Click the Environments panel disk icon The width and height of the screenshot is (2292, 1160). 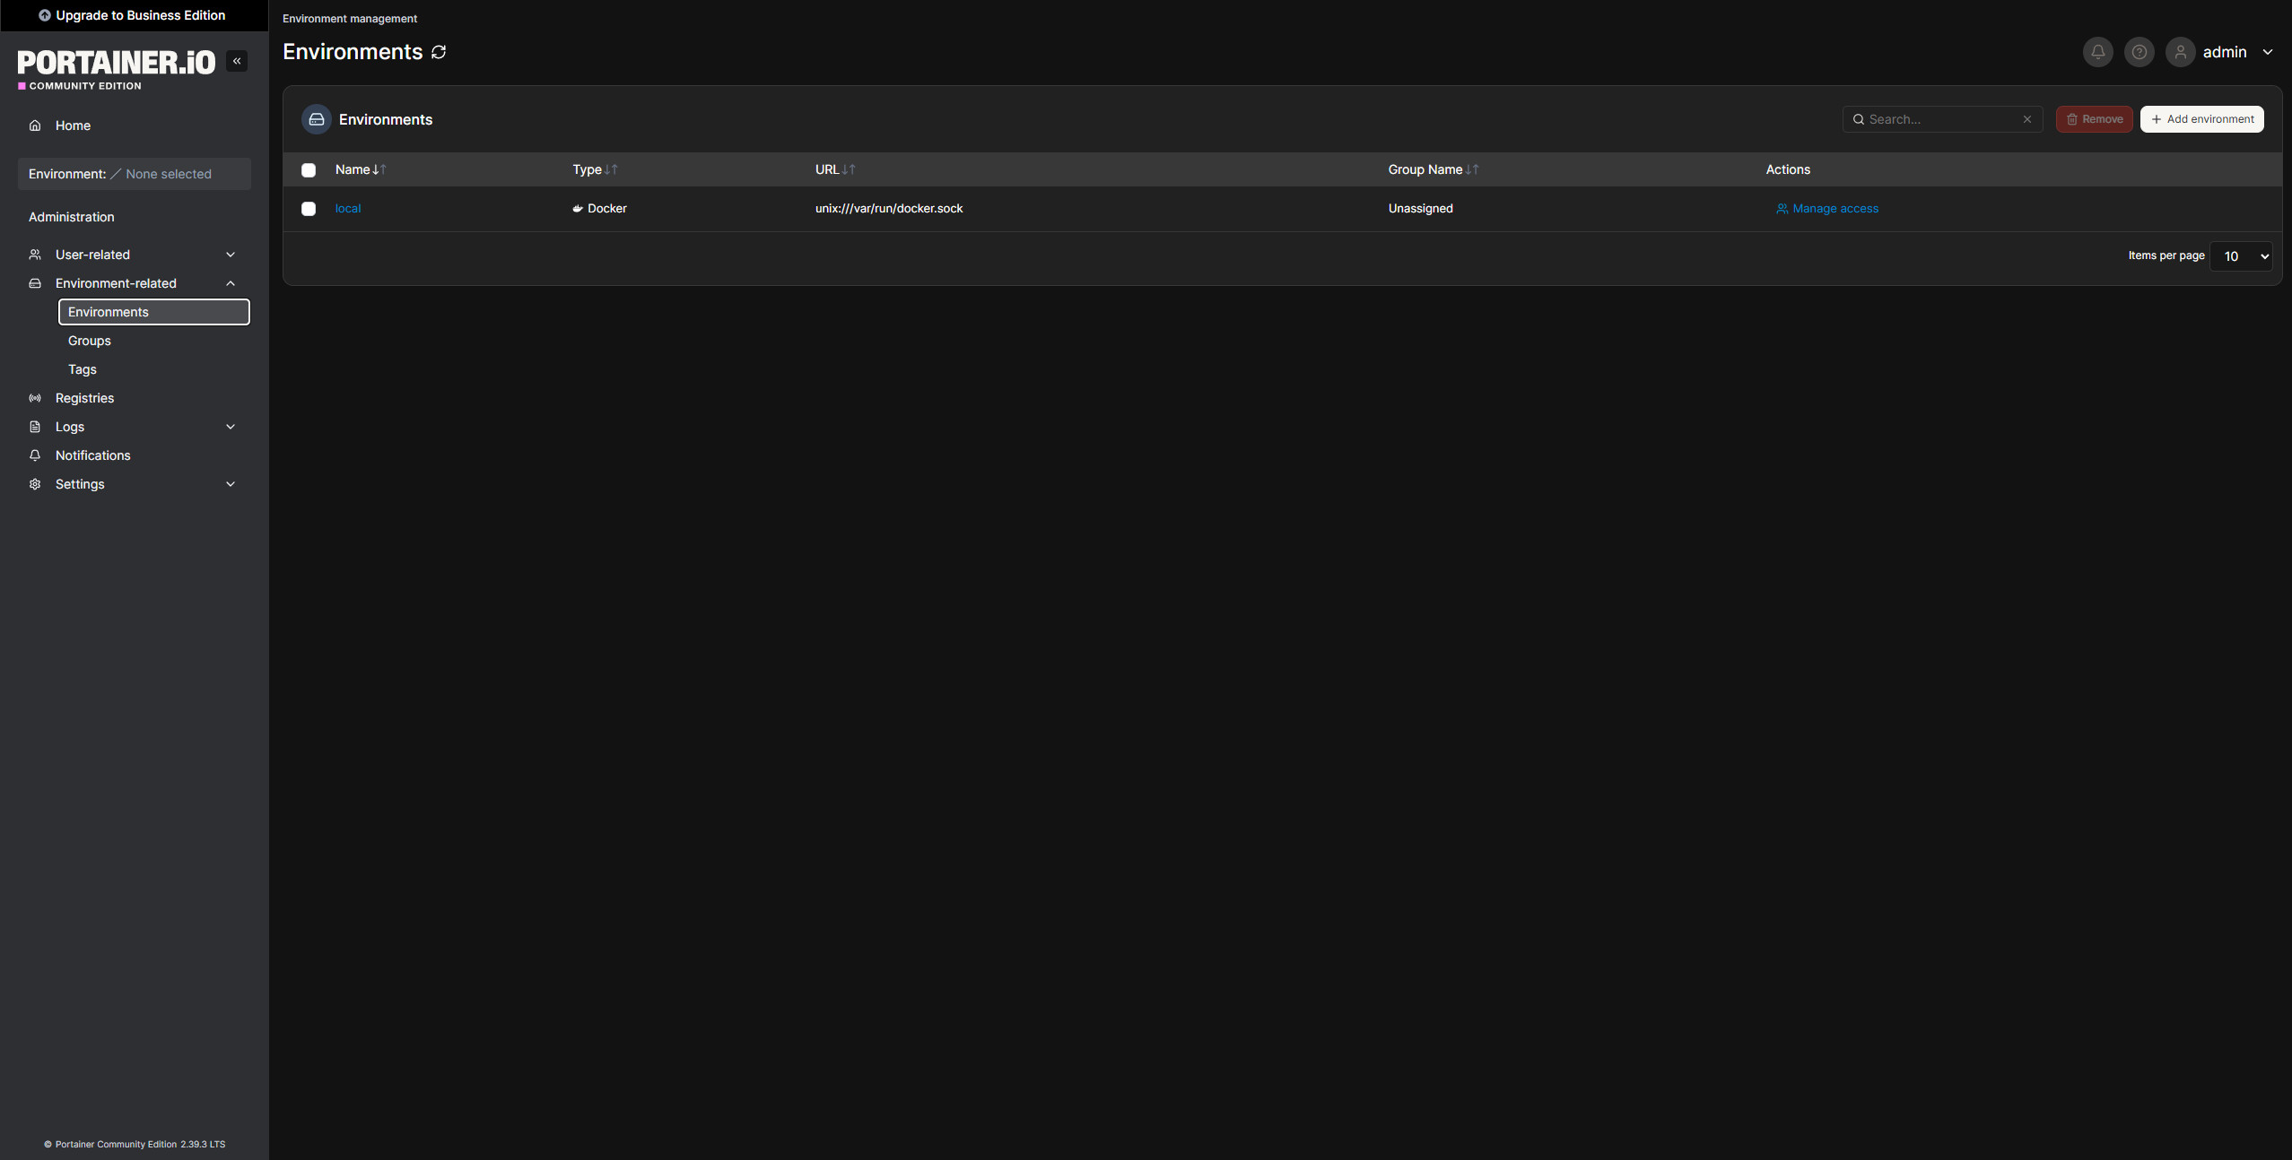point(317,119)
